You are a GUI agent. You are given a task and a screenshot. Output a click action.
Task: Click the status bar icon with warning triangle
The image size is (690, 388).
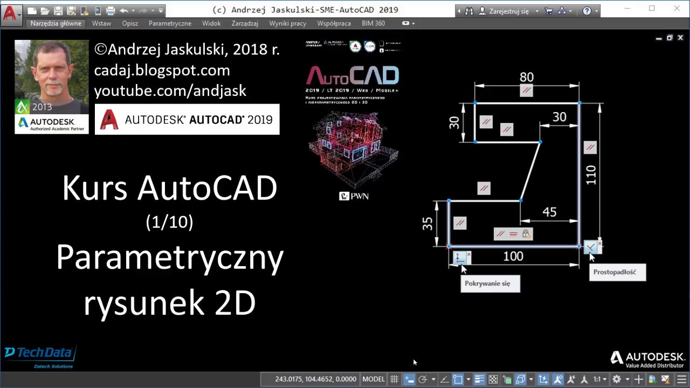(666, 379)
